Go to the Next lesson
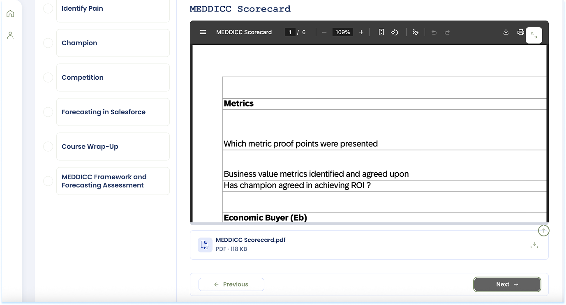566x305 pixels. pos(507,284)
